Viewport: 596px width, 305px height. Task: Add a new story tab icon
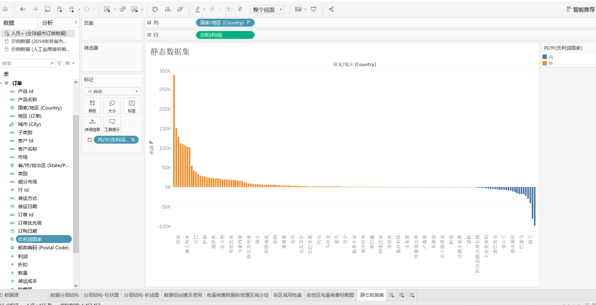pyautogui.click(x=412, y=295)
